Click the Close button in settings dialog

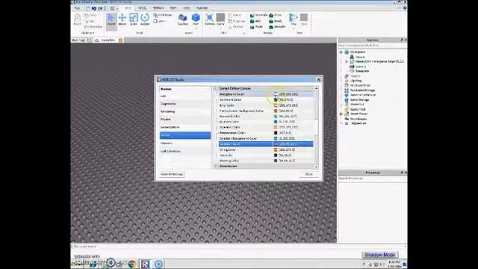(308, 174)
